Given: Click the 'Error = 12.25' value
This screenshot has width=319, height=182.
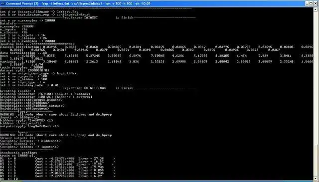Looking at the screenshot, I should [x=89, y=164].
